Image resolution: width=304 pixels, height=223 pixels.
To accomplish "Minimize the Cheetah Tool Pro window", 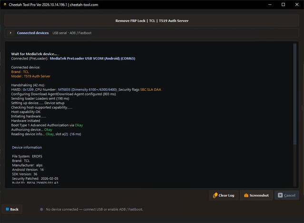I will coord(270,4).
